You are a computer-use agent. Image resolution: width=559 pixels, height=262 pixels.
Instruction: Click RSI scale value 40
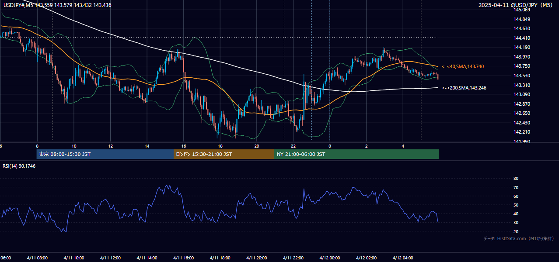516,214
